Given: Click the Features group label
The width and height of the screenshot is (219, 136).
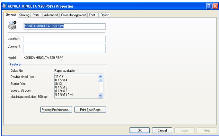Looking at the screenshot, I should (x=16, y=64).
